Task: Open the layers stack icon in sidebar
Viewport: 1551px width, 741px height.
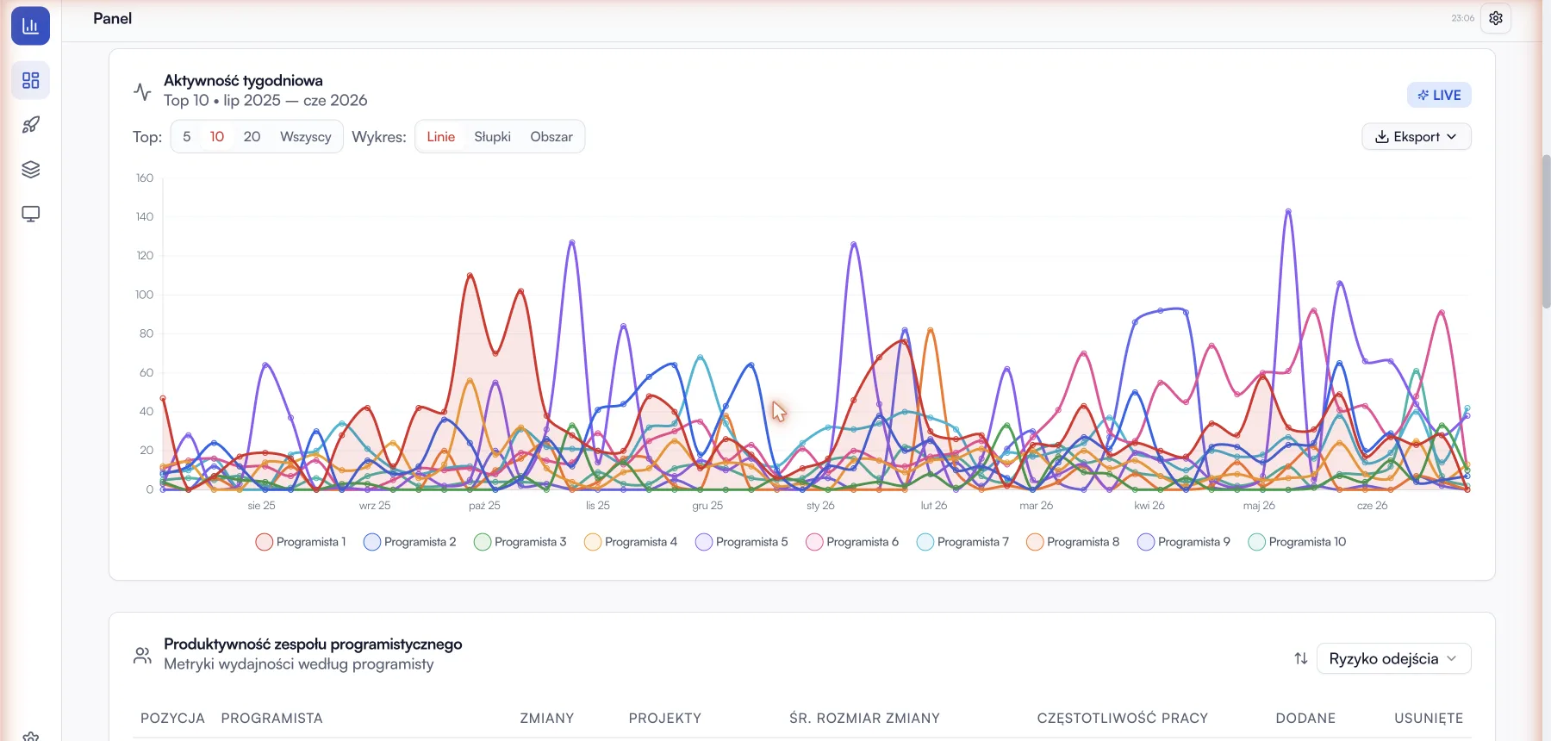Action: point(31,170)
